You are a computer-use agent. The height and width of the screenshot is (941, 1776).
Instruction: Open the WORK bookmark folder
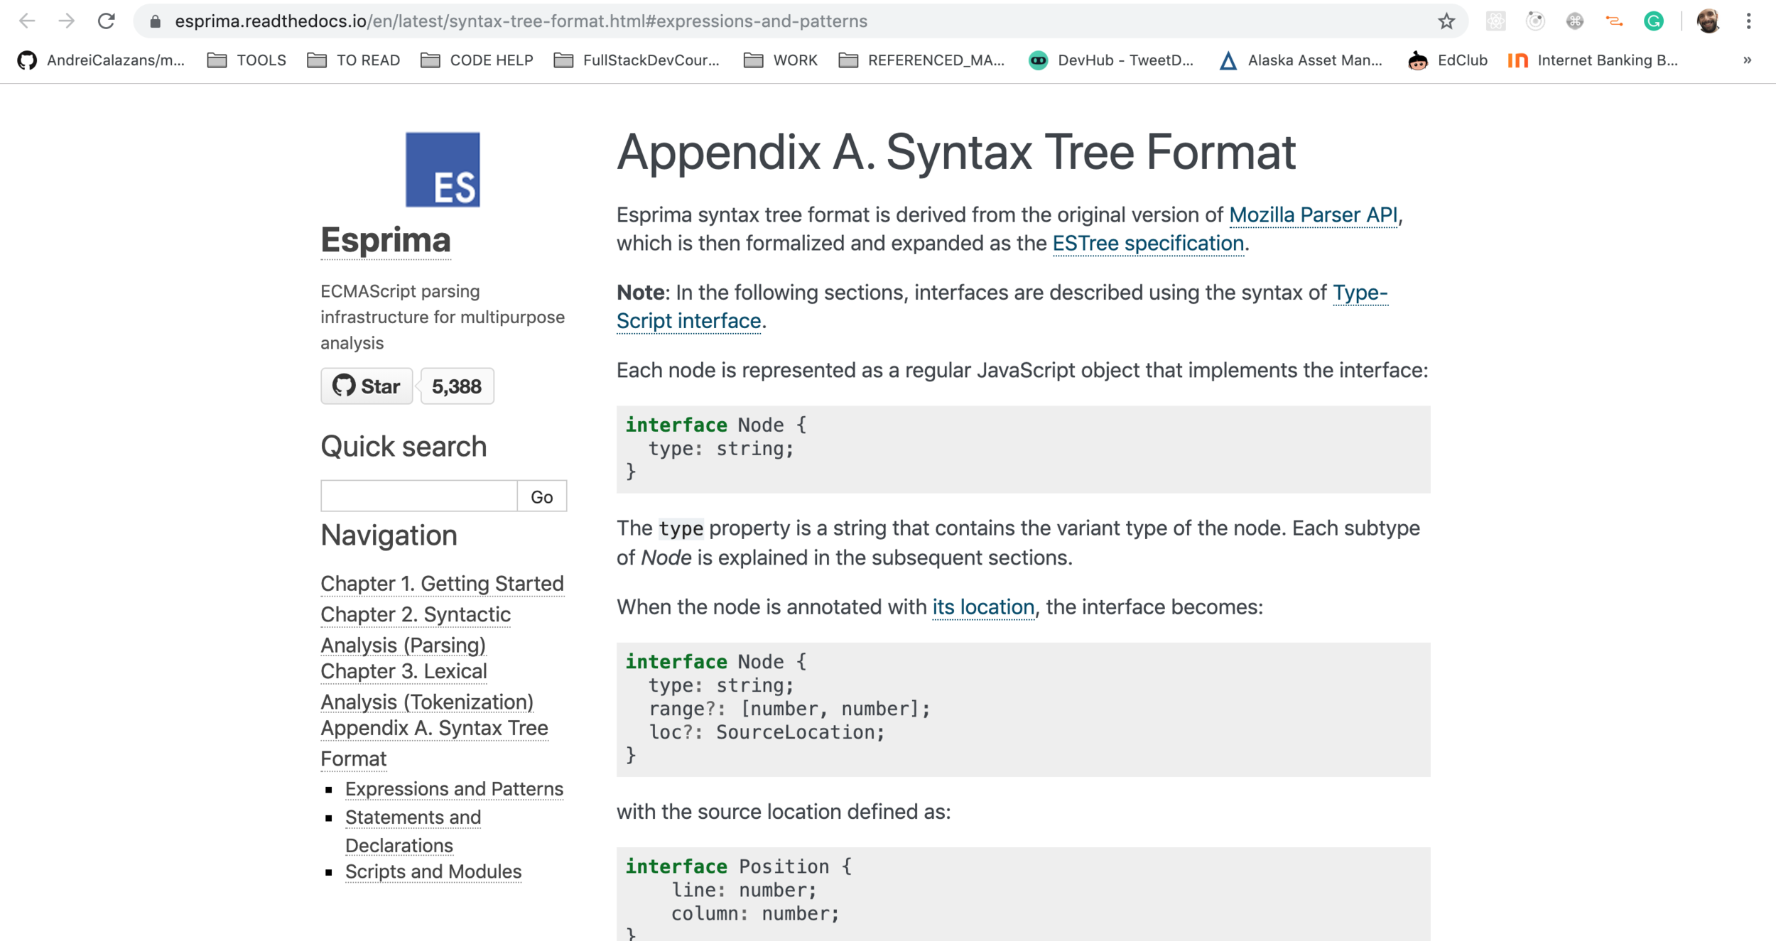[781, 60]
